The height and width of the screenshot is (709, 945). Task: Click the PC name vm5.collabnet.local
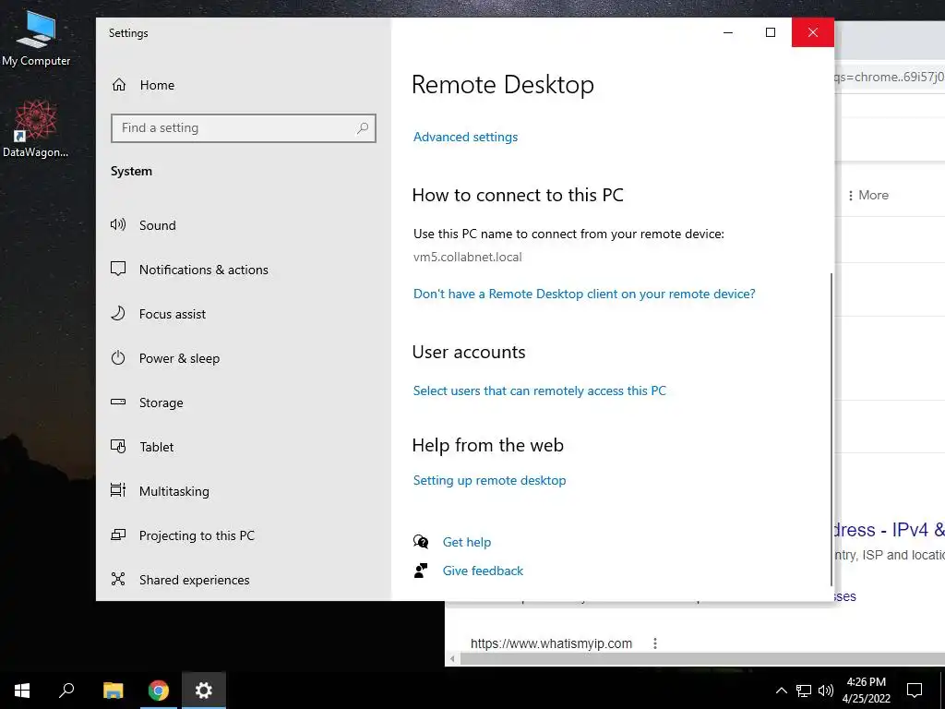click(468, 257)
